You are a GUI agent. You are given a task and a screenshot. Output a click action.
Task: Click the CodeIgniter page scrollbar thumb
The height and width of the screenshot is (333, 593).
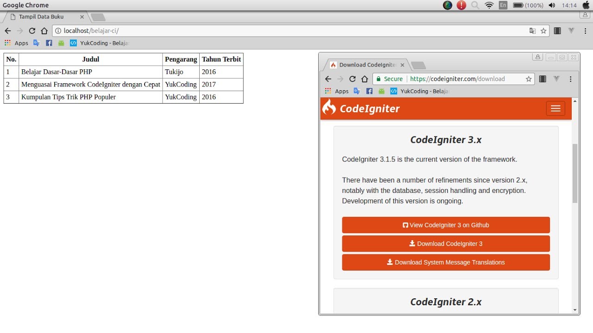tap(575, 173)
